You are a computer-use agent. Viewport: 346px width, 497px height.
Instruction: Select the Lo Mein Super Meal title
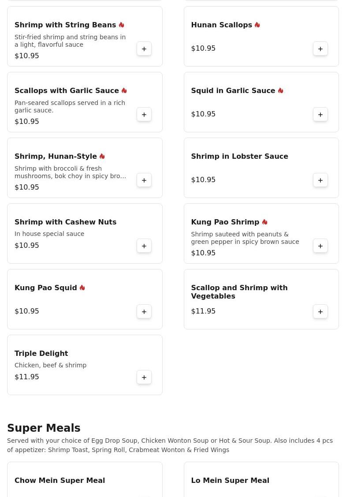[x=230, y=481]
